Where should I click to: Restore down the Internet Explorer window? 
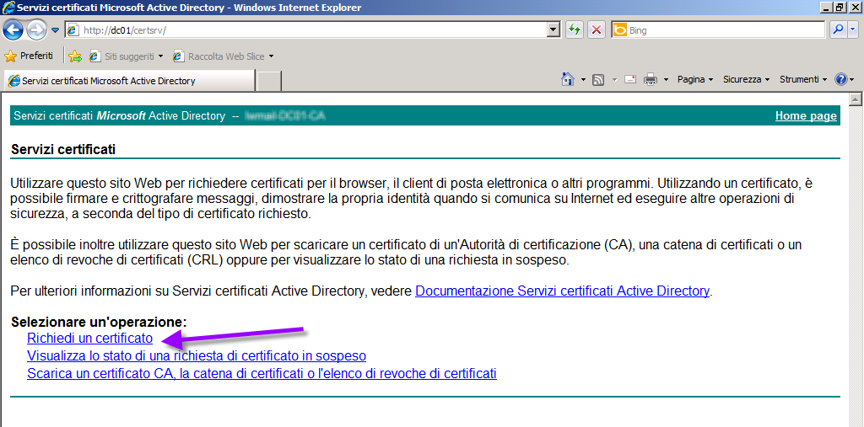(x=840, y=7)
